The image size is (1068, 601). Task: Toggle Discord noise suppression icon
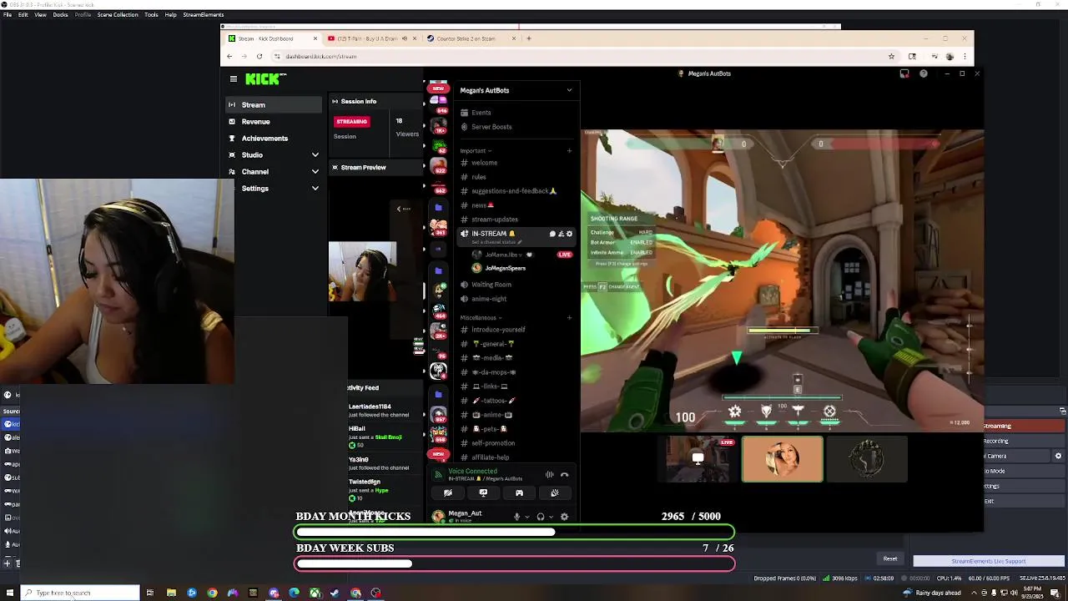pos(549,475)
